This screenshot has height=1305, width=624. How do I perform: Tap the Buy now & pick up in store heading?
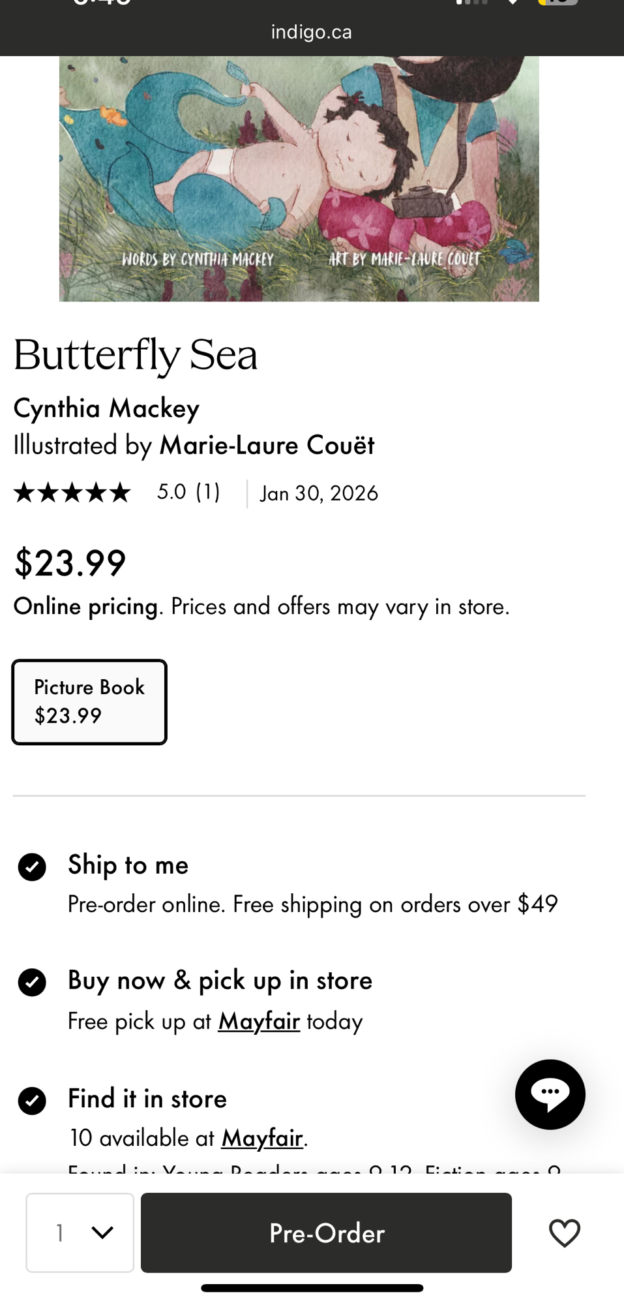coord(220,981)
